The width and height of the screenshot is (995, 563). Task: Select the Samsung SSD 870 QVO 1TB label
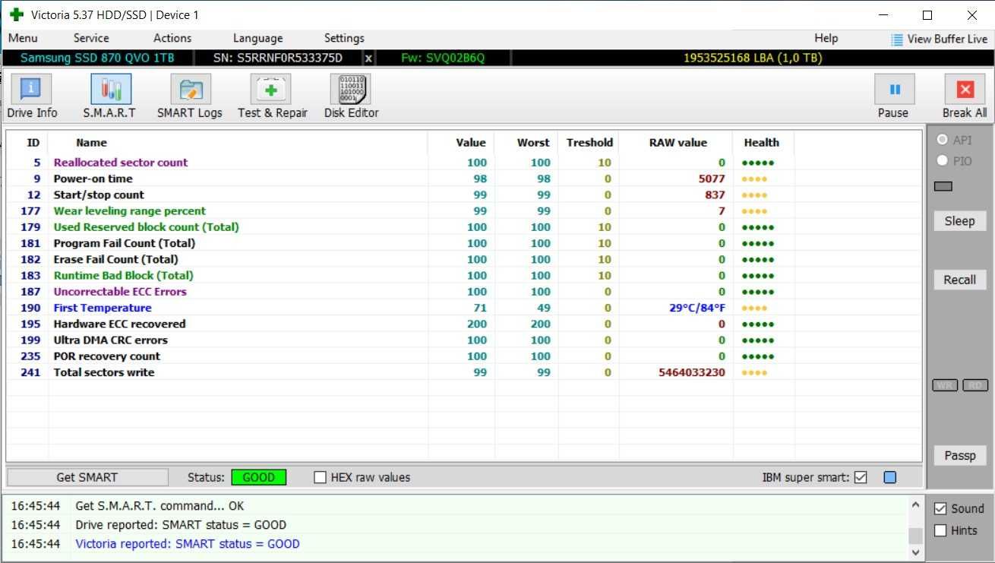(x=96, y=59)
